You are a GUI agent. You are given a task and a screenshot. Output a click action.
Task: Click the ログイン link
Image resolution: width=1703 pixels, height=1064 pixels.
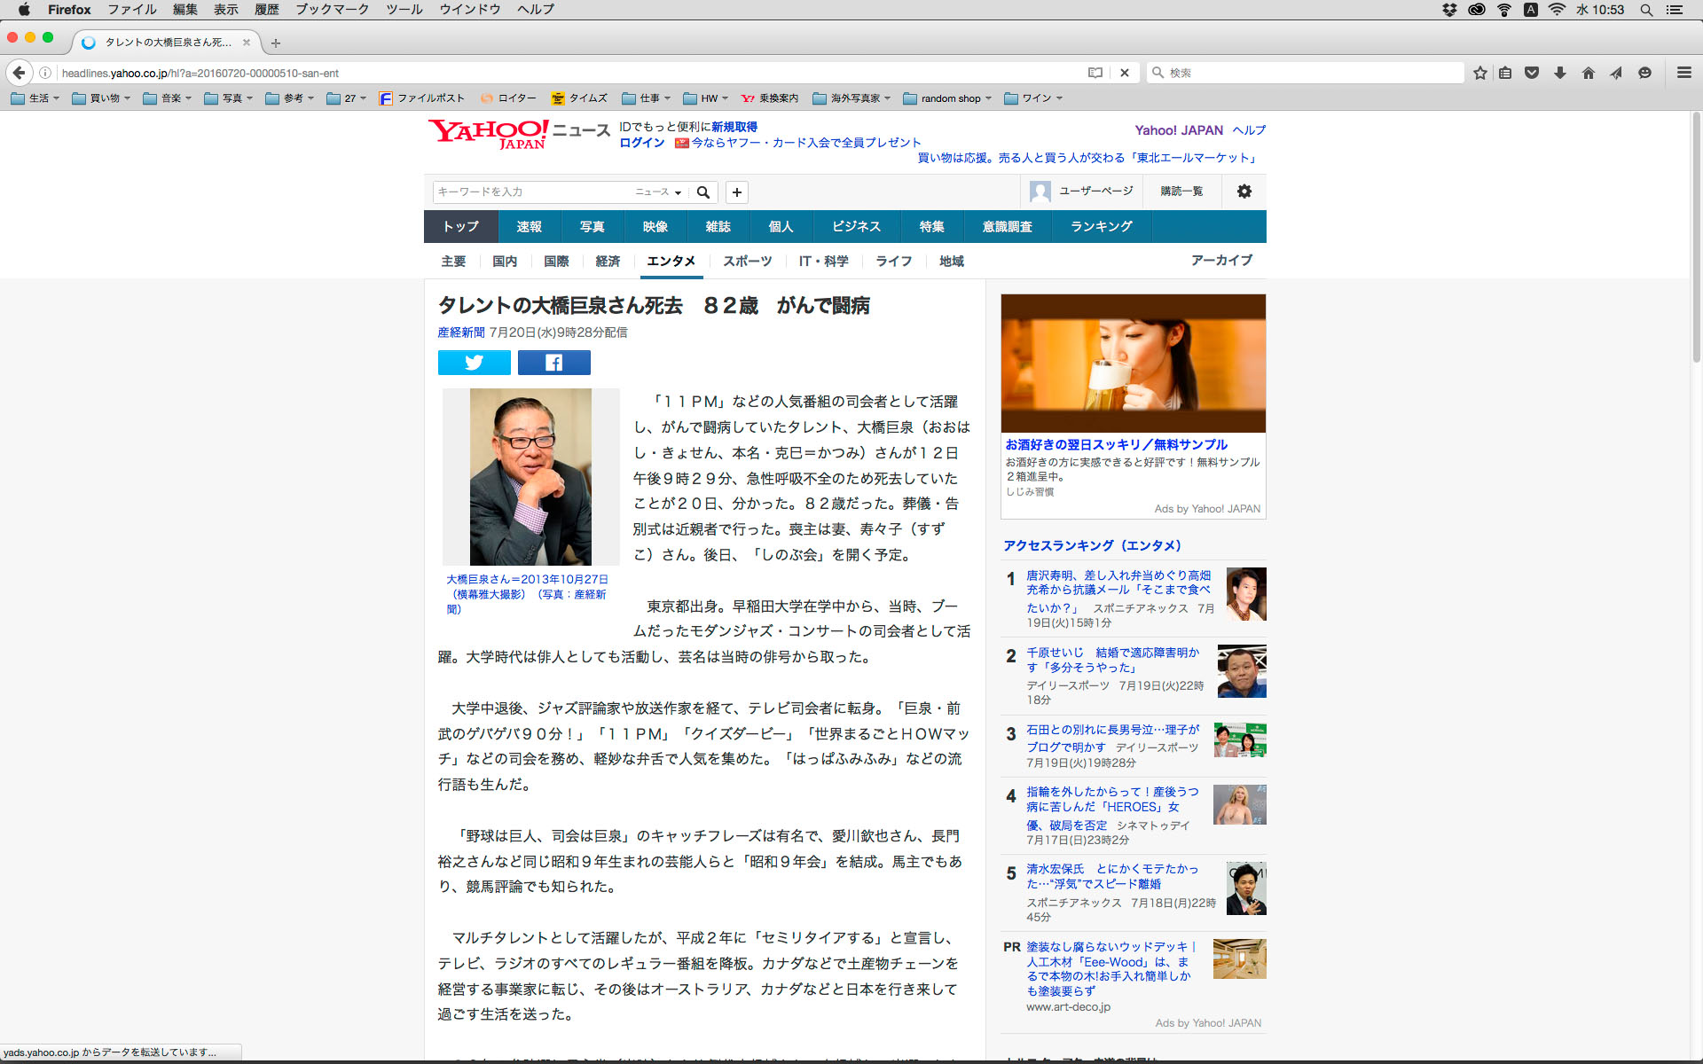tap(641, 143)
